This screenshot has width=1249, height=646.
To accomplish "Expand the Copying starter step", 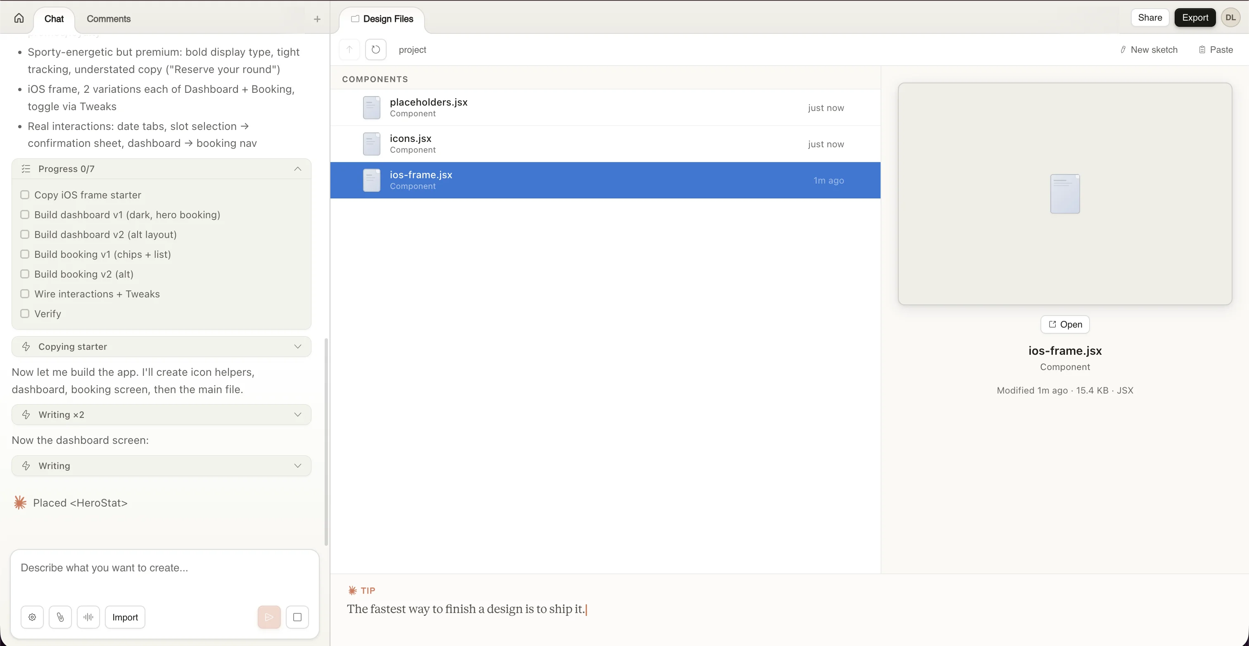I will click(298, 346).
